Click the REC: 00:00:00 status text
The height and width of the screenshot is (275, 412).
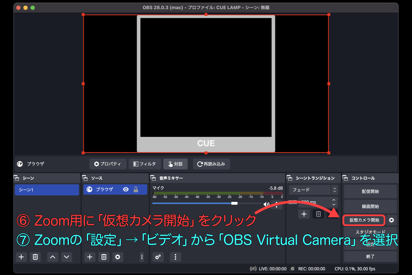(312, 269)
